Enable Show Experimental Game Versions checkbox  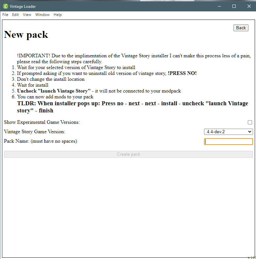250,122
